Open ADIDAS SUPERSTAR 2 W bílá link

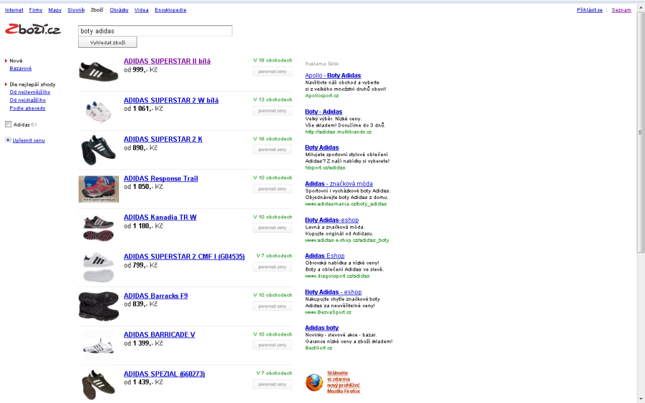coord(171,100)
